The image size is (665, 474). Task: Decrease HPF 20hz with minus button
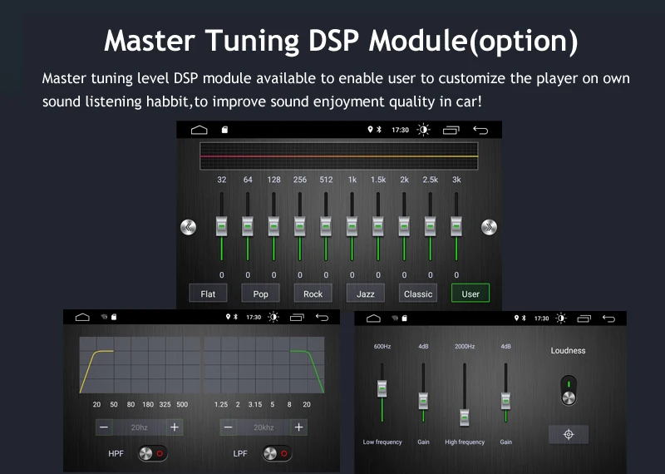click(104, 427)
